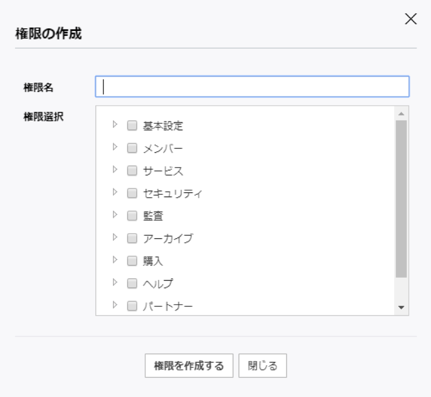Close the dialog with the X icon
Screen dimensions: 431x397
pyautogui.click(x=411, y=19)
